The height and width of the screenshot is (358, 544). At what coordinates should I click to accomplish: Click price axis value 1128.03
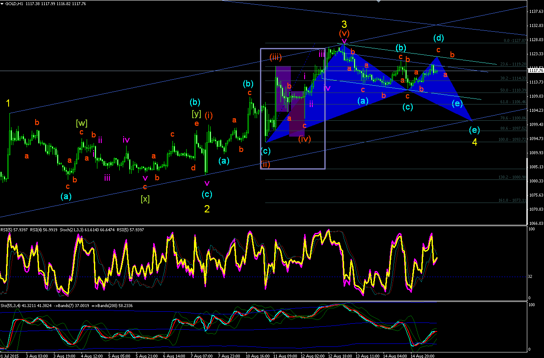[535, 40]
